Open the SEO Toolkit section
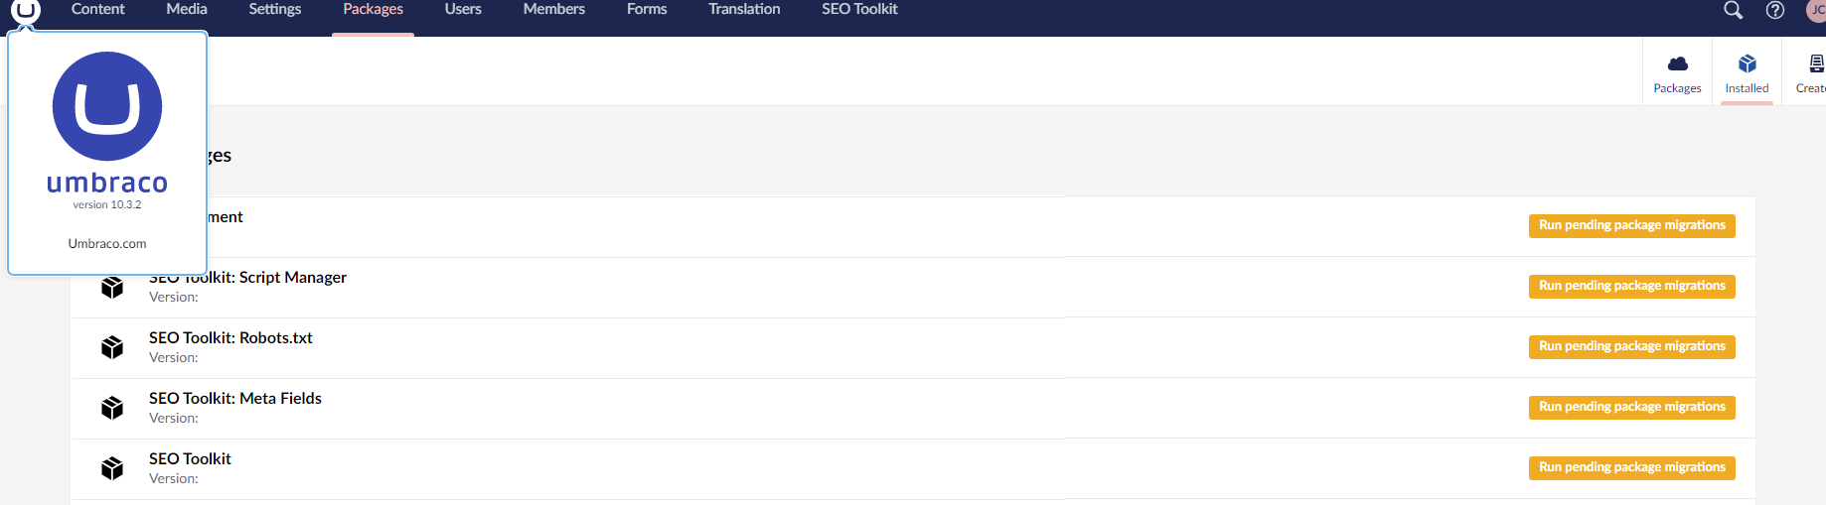 point(859,9)
